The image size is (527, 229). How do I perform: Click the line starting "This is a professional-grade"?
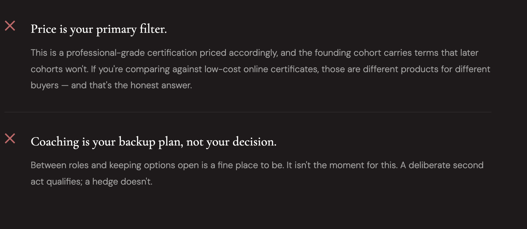[x=255, y=53]
